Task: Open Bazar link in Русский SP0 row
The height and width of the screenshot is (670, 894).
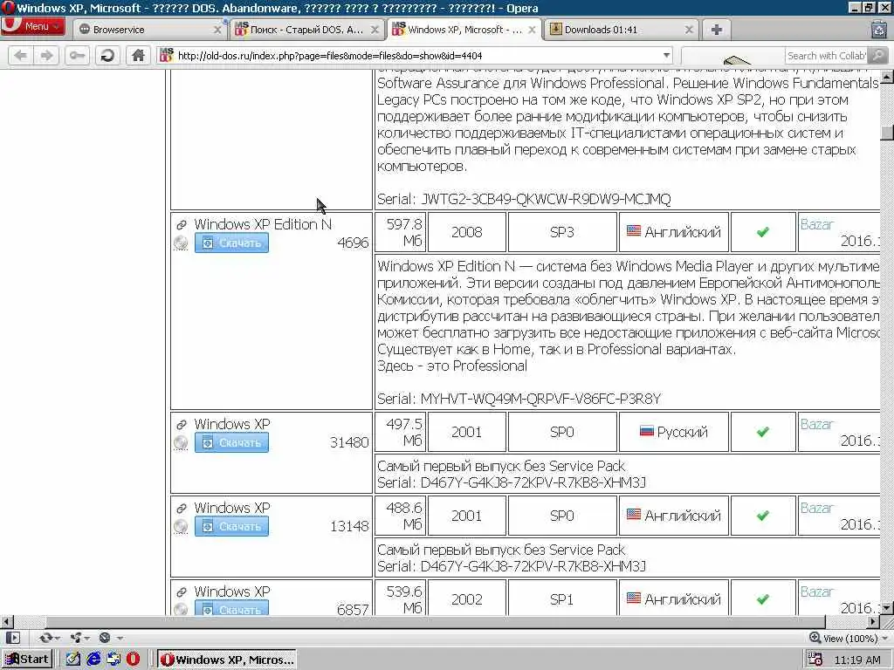Action: [816, 425]
